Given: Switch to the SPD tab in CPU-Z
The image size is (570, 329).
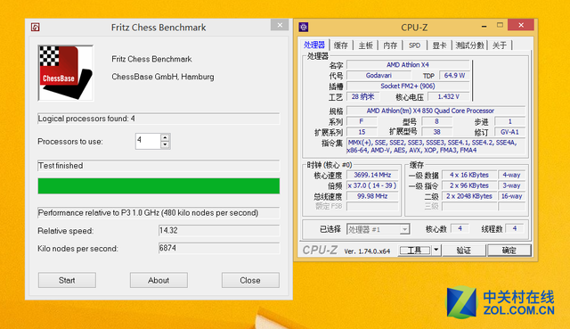Looking at the screenshot, I should tap(414, 45).
